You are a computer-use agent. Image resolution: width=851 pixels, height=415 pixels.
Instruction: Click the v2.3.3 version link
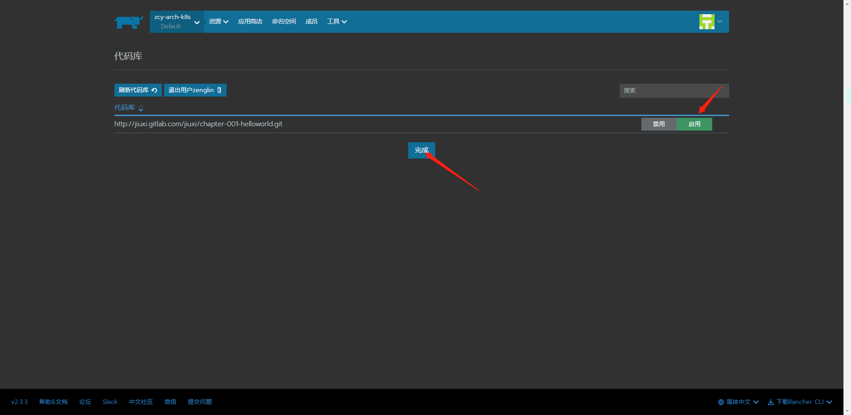(20, 402)
